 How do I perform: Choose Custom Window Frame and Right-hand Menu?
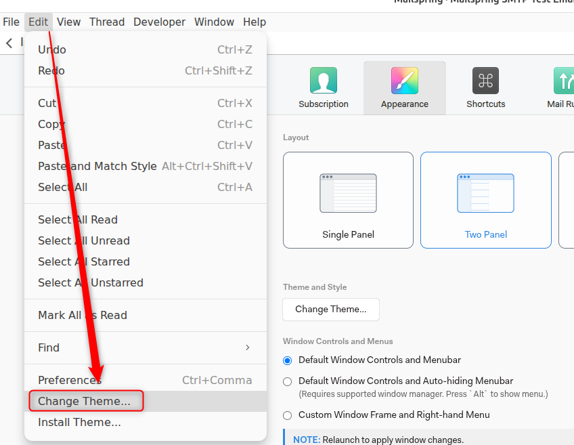(x=287, y=415)
